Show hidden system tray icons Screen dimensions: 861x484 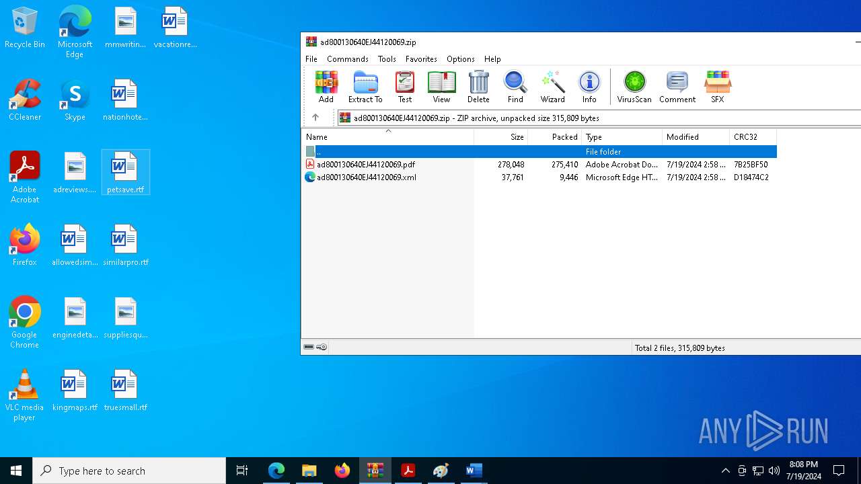(725, 471)
